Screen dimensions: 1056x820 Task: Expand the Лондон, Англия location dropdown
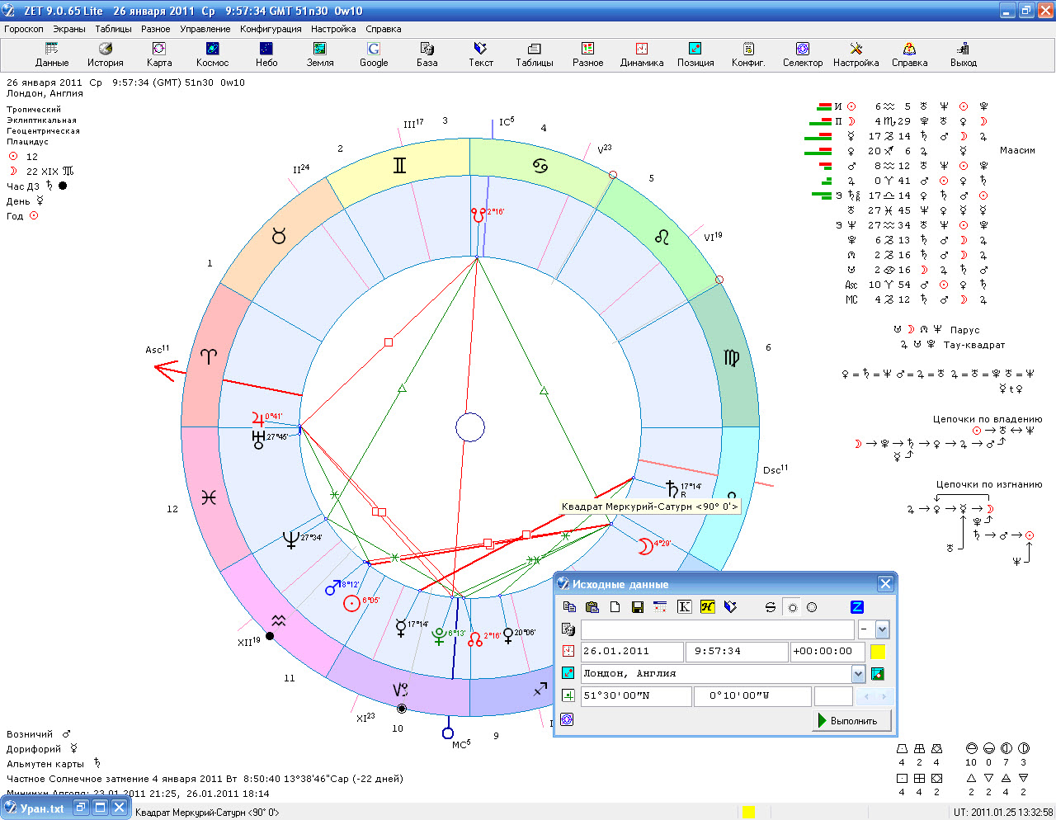(858, 674)
